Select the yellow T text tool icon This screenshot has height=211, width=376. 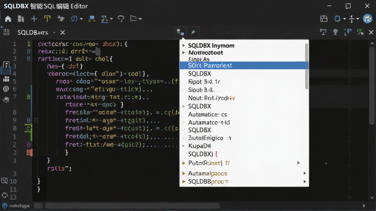(47, 19)
